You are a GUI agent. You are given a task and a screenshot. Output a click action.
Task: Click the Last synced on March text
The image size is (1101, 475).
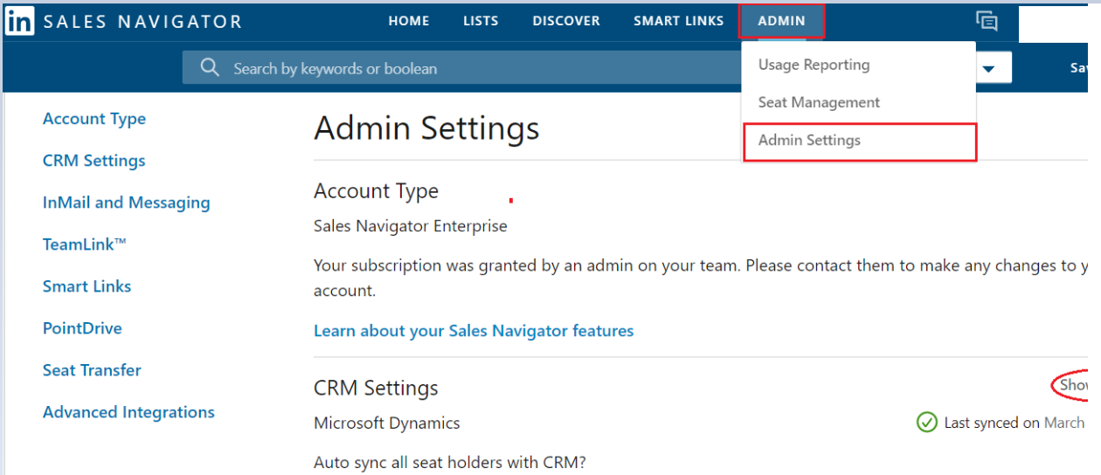click(x=1014, y=423)
